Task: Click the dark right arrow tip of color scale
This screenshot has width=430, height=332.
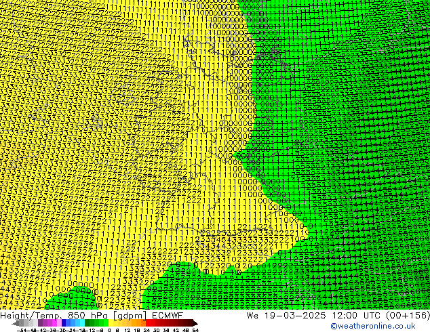Action: [x=195, y=323]
